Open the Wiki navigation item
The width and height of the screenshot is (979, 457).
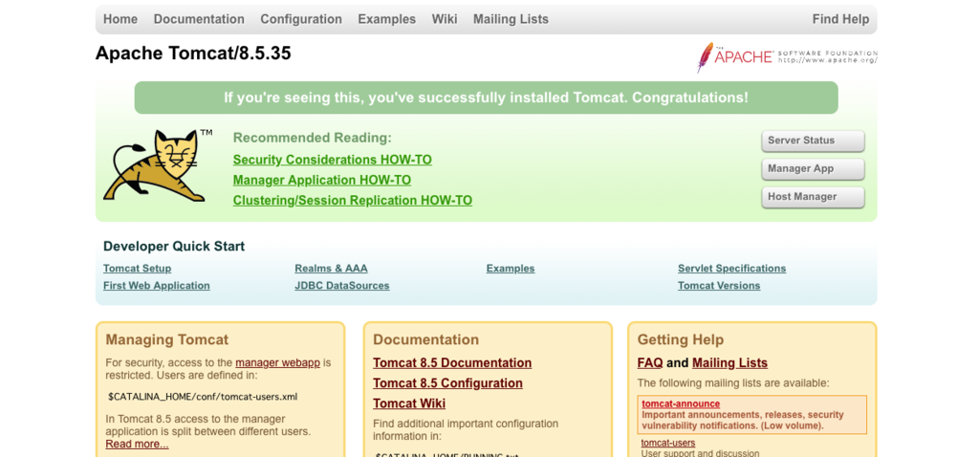445,19
